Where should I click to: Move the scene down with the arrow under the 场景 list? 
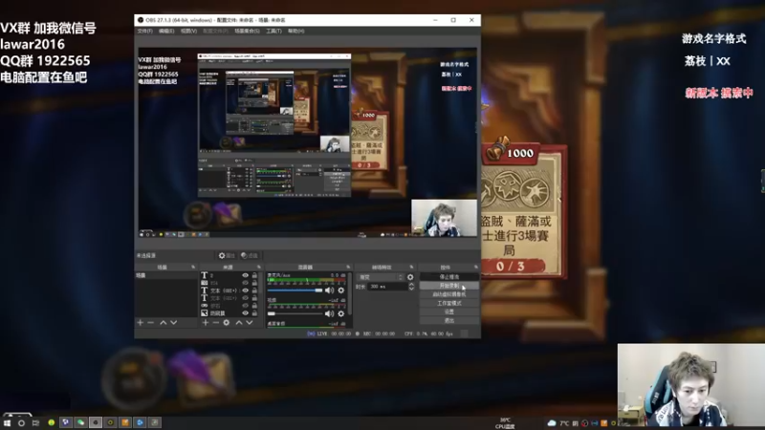coord(173,323)
